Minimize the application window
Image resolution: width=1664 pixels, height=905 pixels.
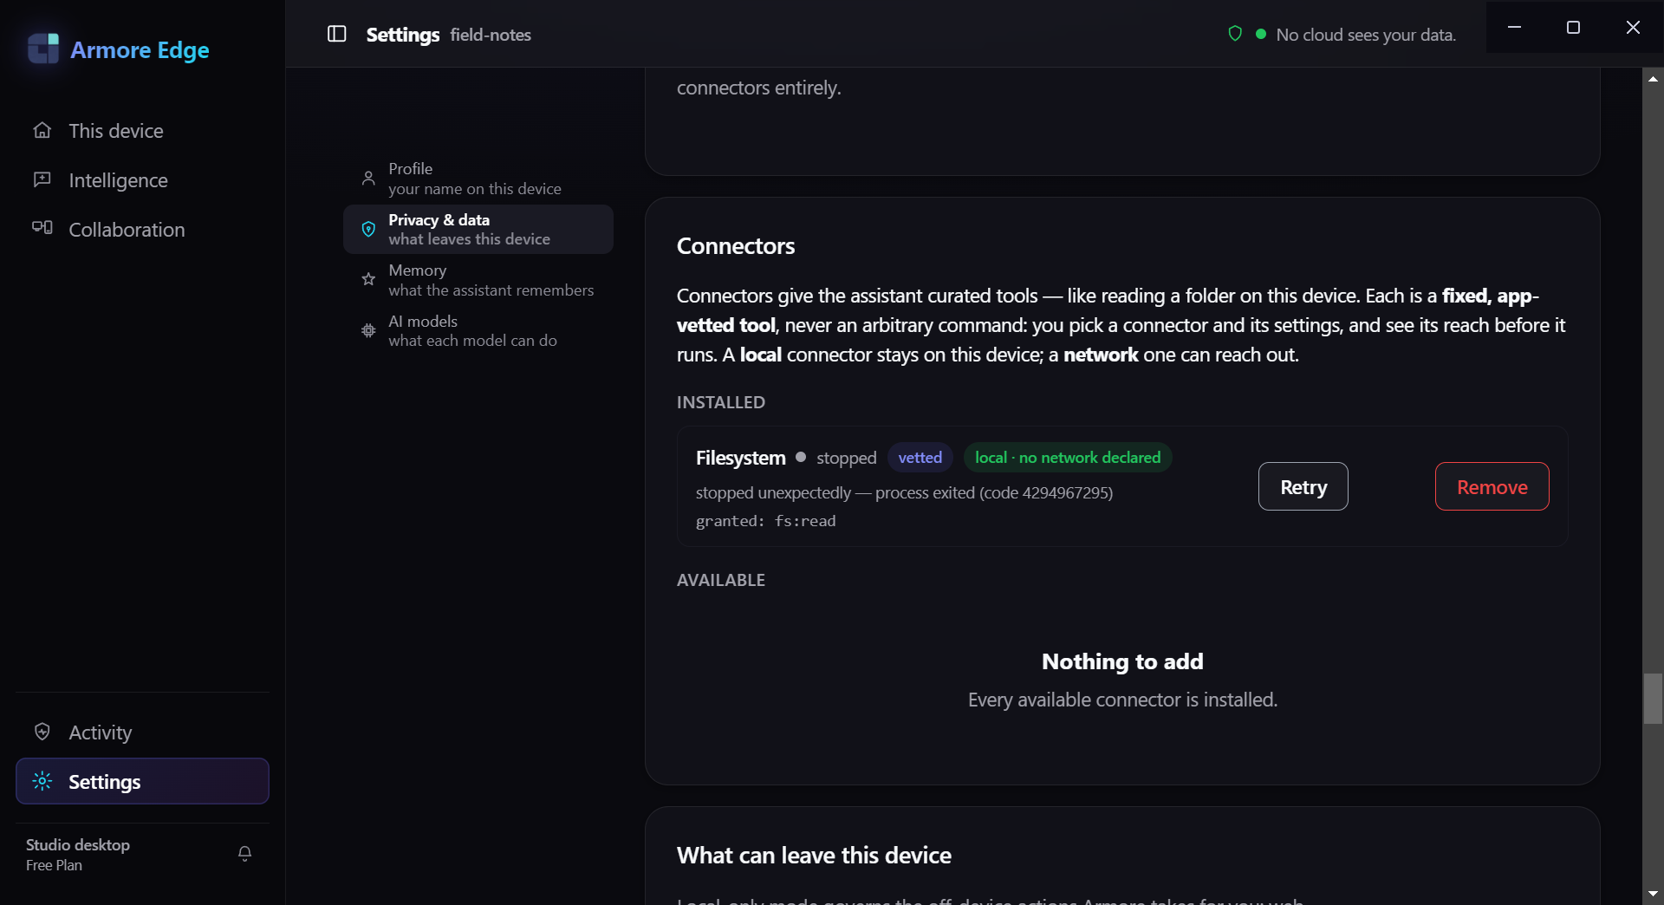pyautogui.click(x=1514, y=27)
